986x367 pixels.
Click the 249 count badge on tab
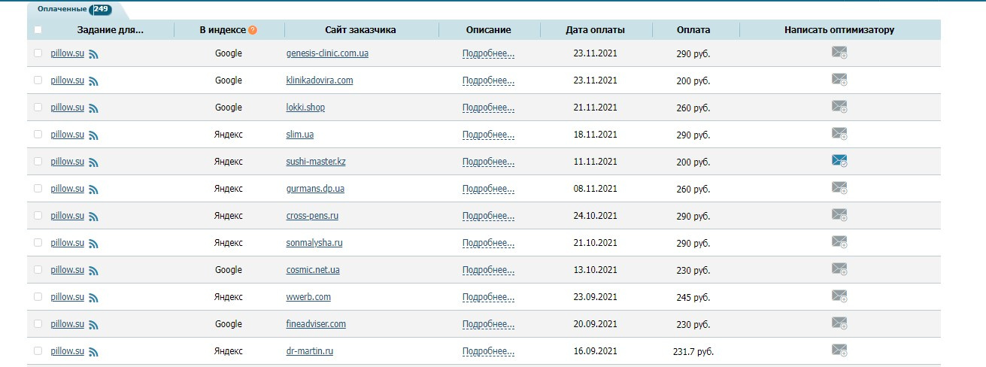[x=100, y=10]
